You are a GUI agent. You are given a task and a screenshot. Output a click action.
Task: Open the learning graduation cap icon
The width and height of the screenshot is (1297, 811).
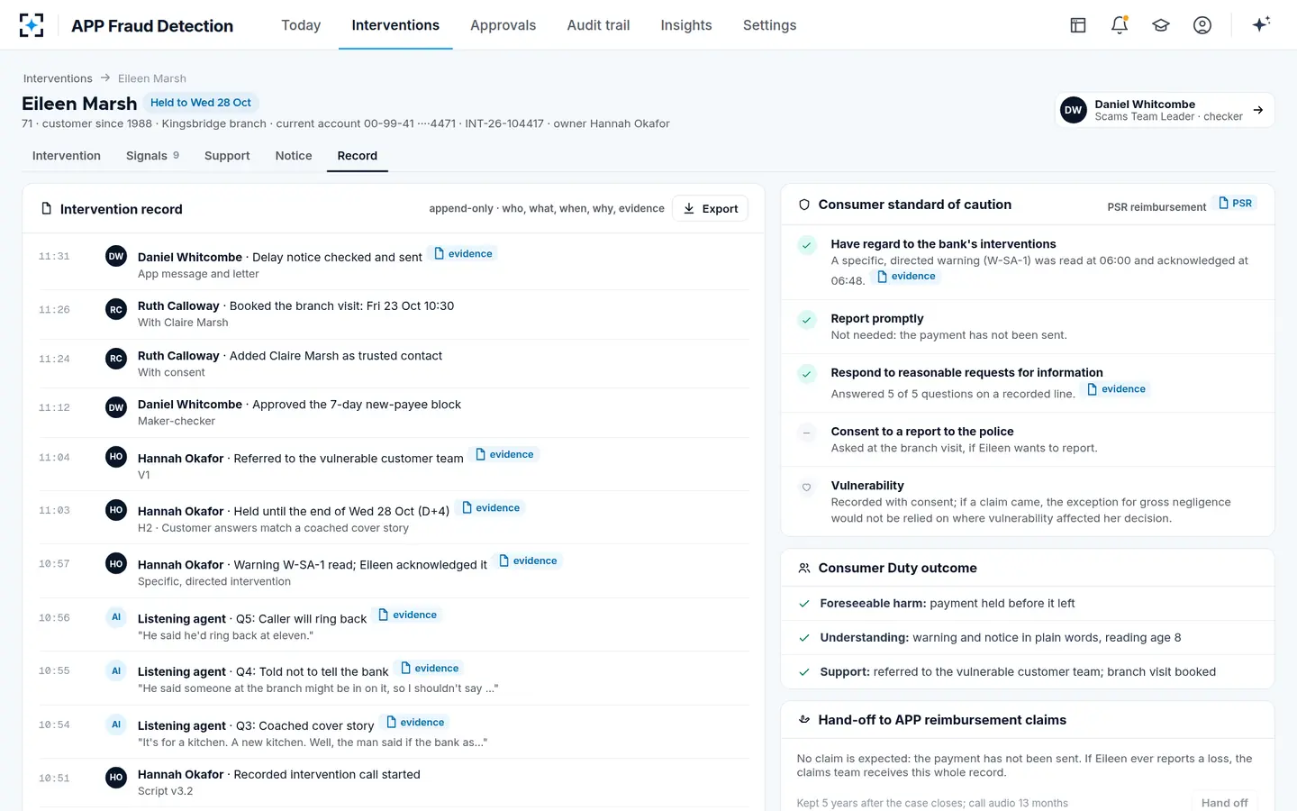pyautogui.click(x=1161, y=25)
